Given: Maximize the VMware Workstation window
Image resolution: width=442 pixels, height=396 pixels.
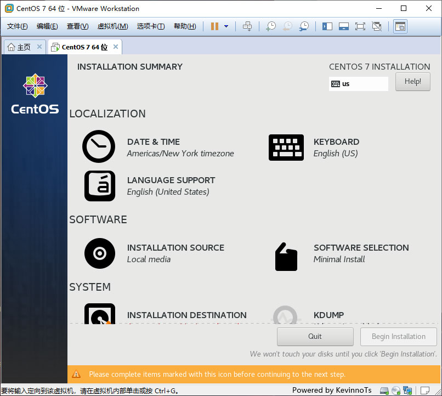Looking at the screenshot, I should click(x=404, y=8).
